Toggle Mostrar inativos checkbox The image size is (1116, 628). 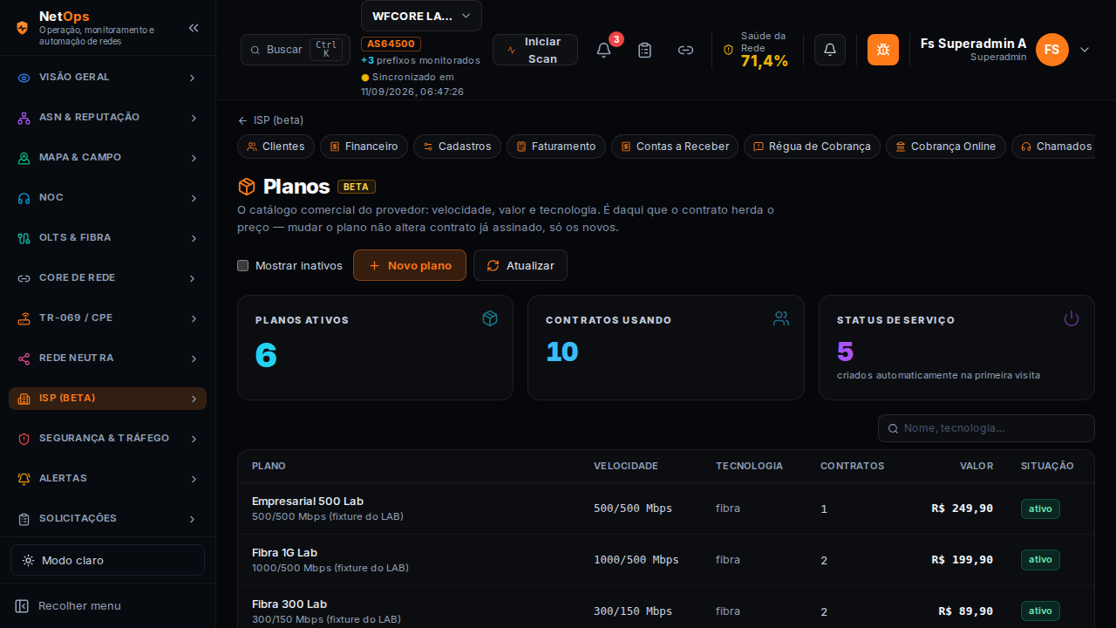point(243,265)
